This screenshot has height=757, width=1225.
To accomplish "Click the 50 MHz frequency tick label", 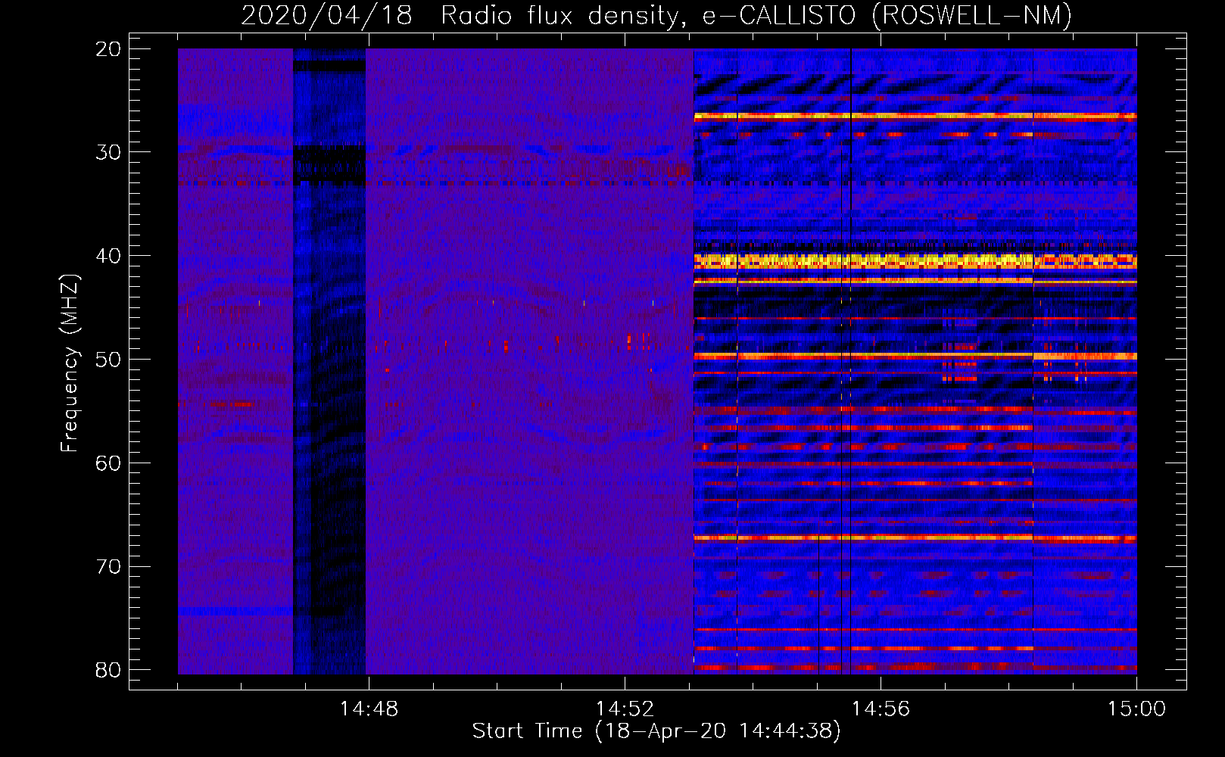I will click(108, 360).
